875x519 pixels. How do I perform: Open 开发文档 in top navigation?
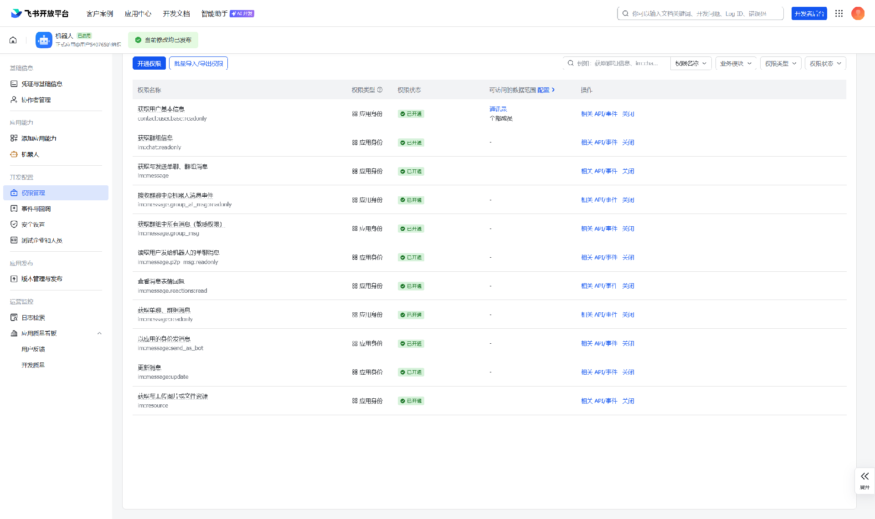click(176, 14)
